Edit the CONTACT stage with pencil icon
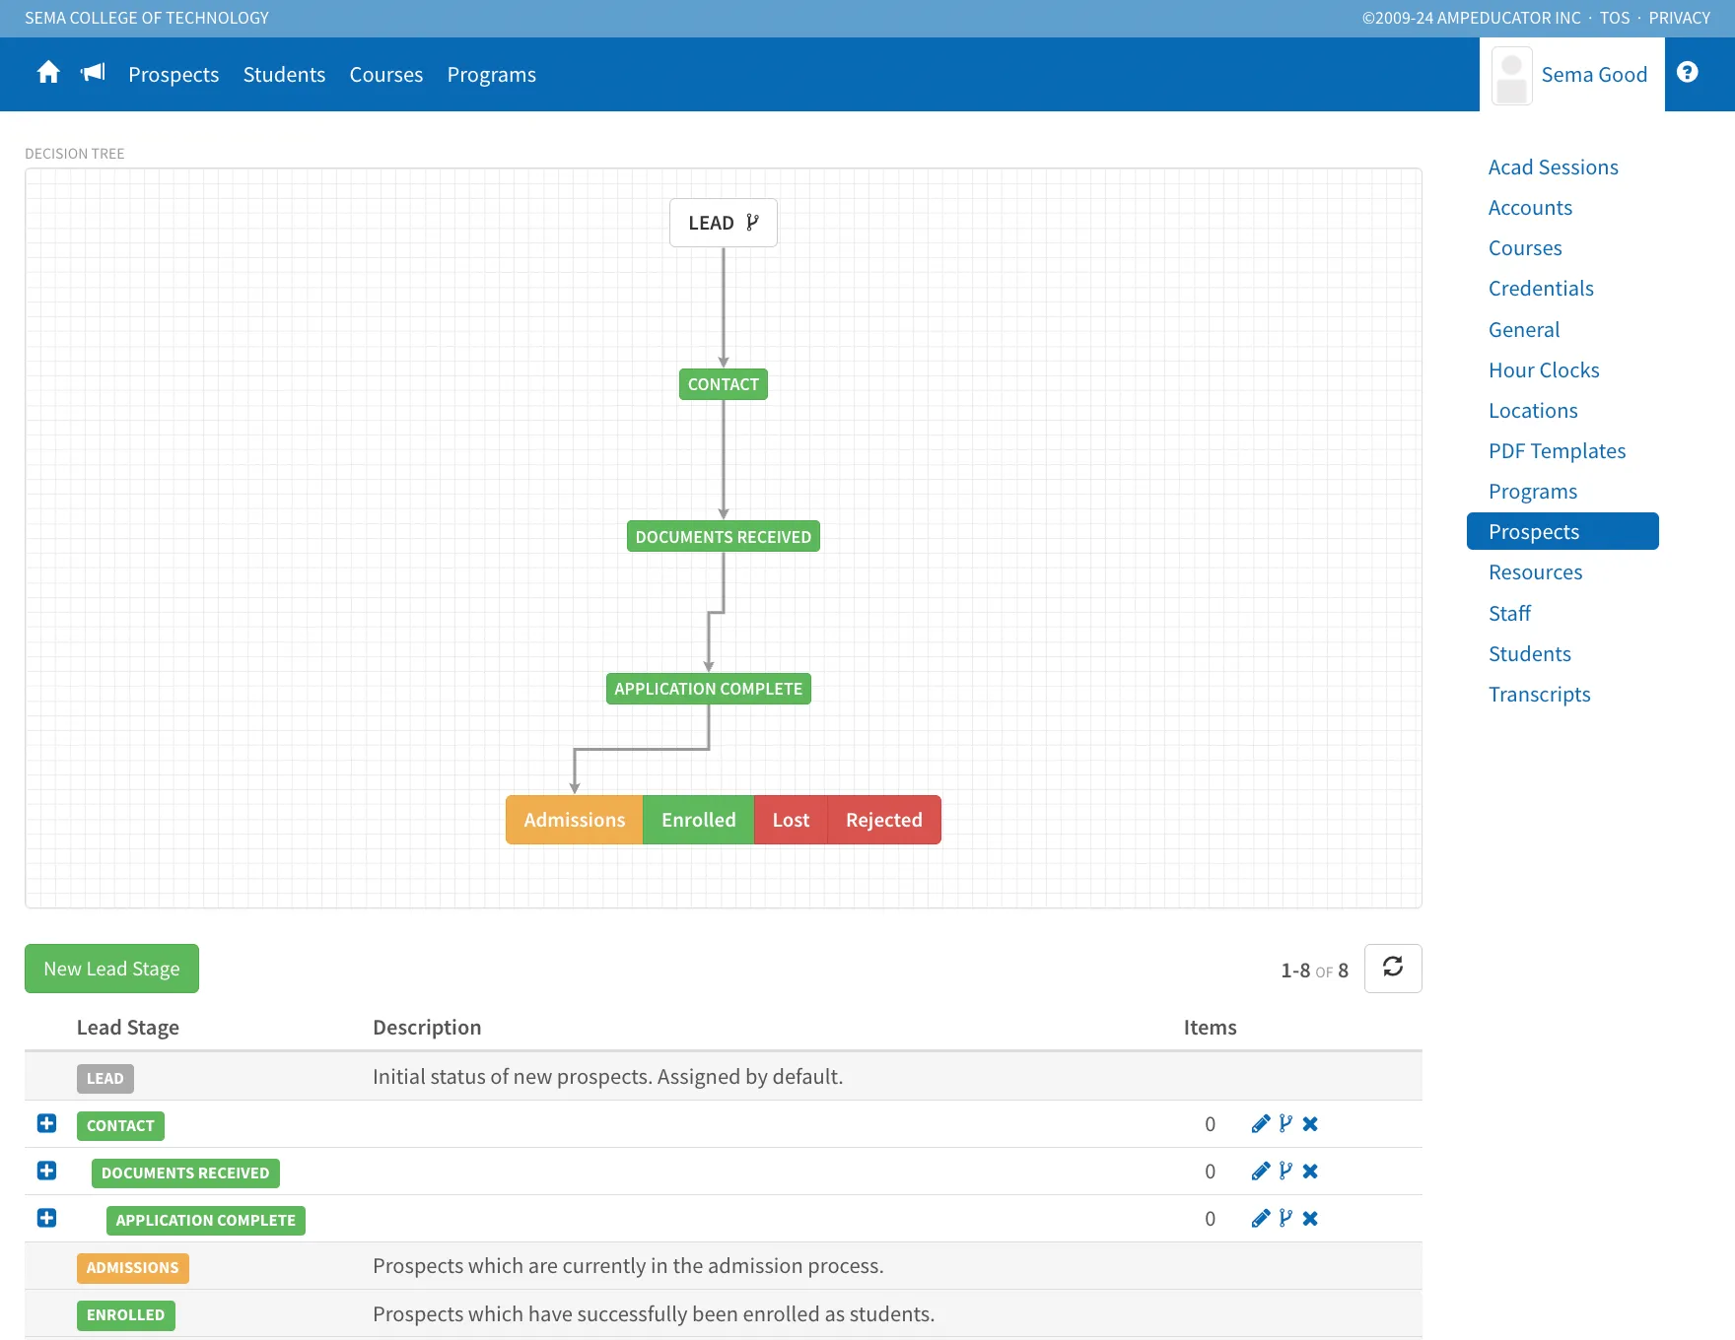Image resolution: width=1735 pixels, height=1340 pixels. point(1260,1124)
